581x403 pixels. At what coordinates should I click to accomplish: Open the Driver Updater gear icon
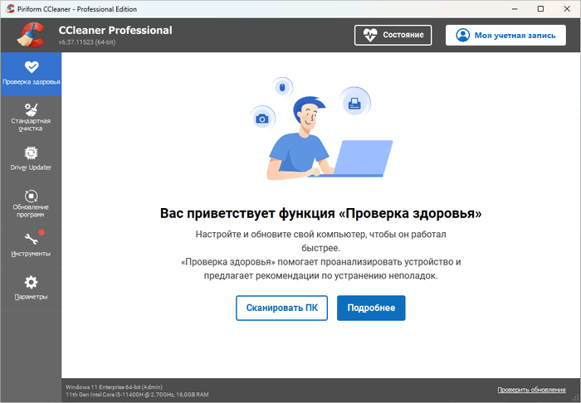click(32, 153)
